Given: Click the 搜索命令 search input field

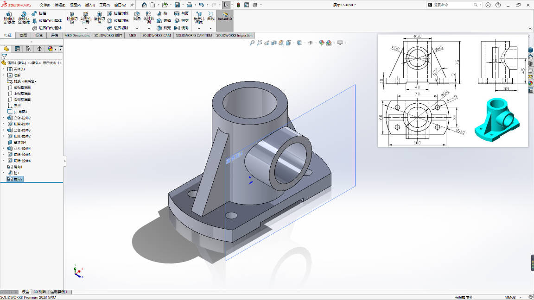Looking at the screenshot, I should pos(453,5).
